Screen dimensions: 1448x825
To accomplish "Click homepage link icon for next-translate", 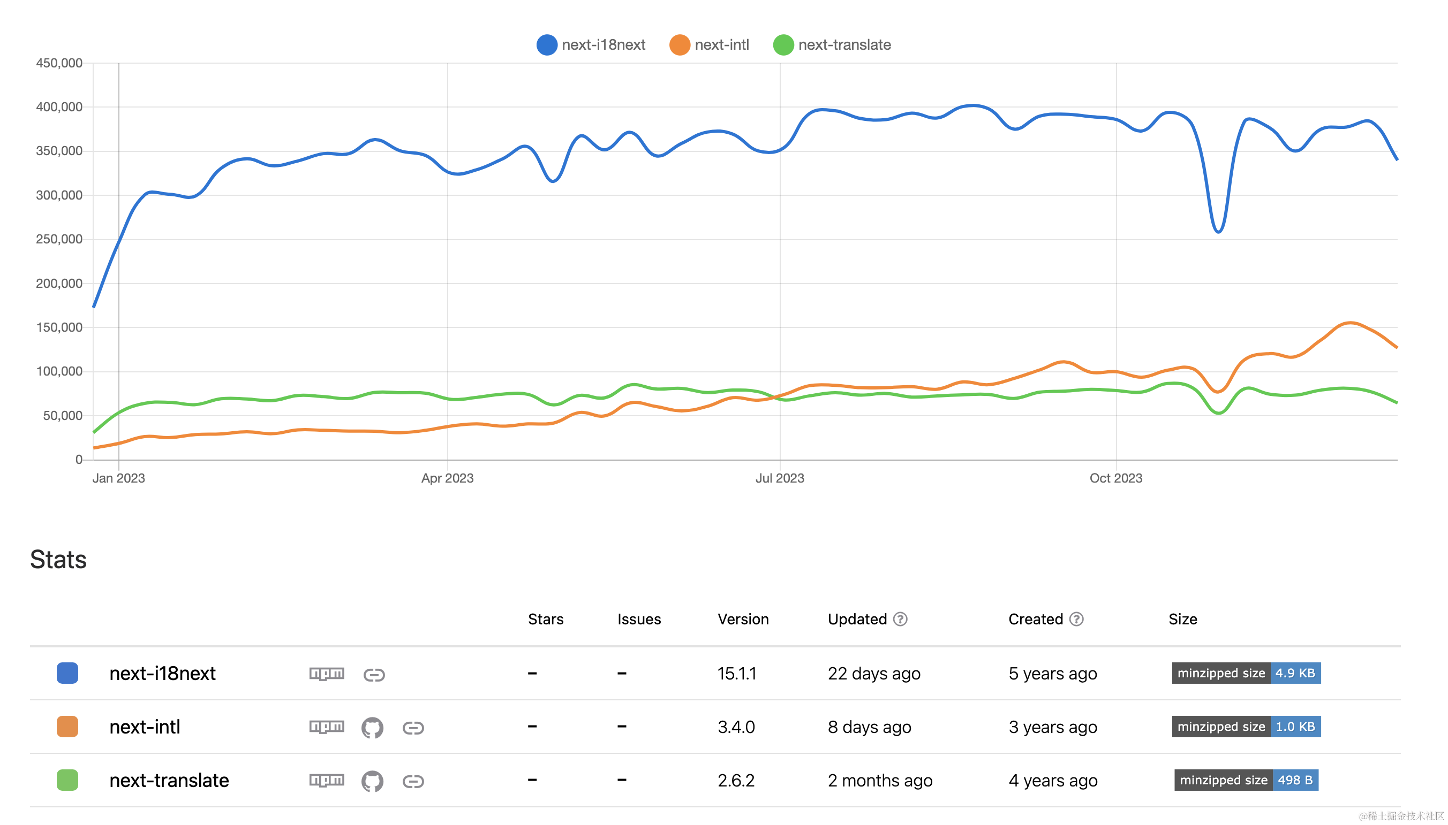I will (413, 781).
